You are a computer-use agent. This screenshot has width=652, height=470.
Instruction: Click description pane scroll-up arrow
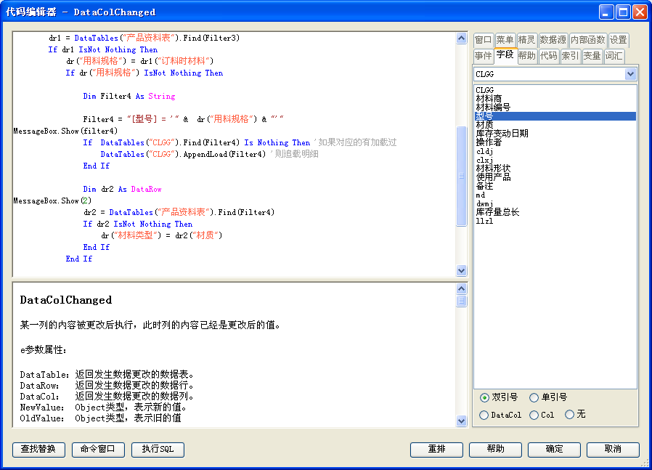point(461,288)
